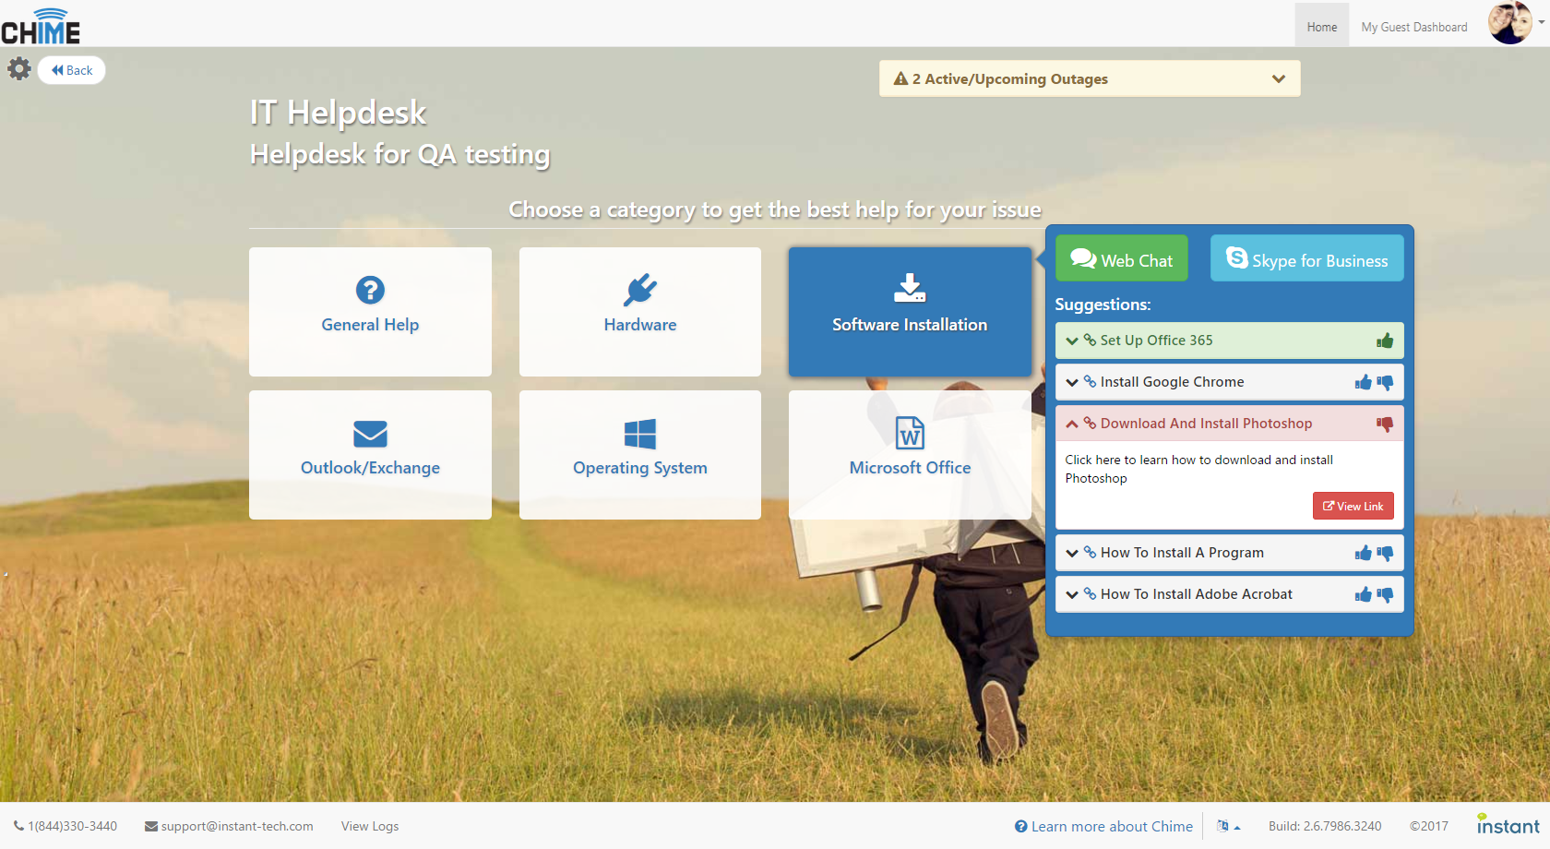
Task: Dislike the Install Google Chrome suggestion
Action: (x=1385, y=383)
